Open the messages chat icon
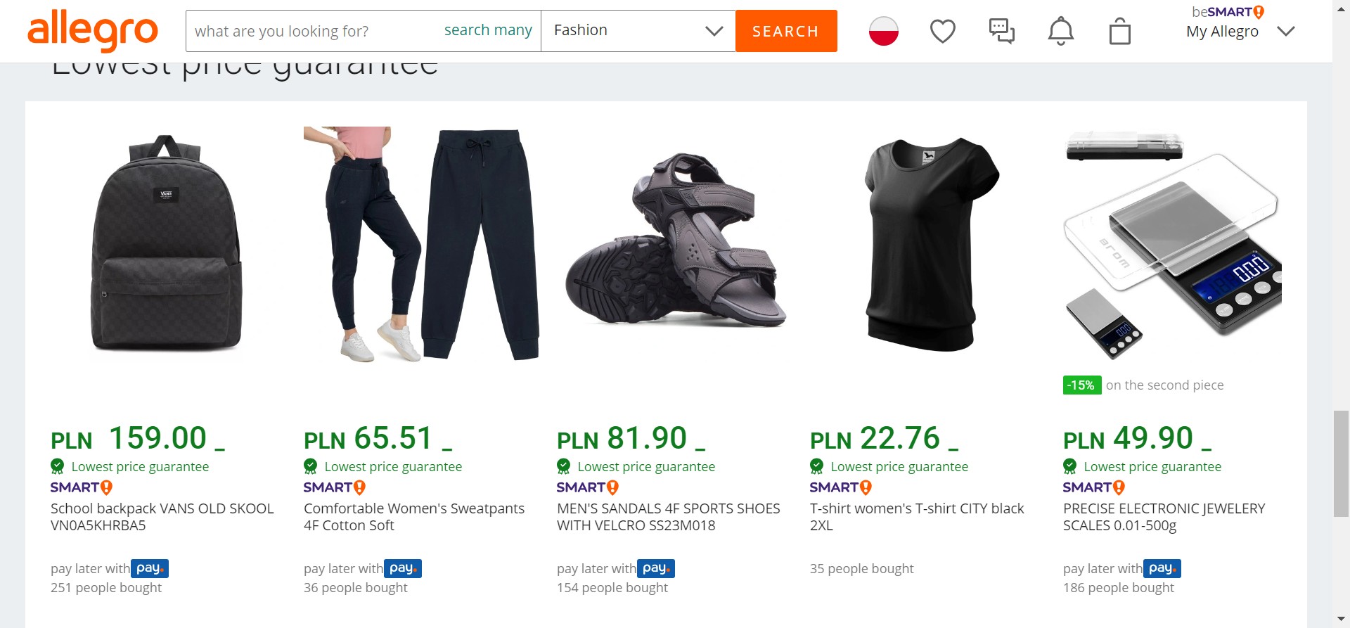 tap(1001, 31)
